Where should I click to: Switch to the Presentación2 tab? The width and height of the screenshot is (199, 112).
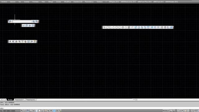pyautogui.click(x=31, y=100)
